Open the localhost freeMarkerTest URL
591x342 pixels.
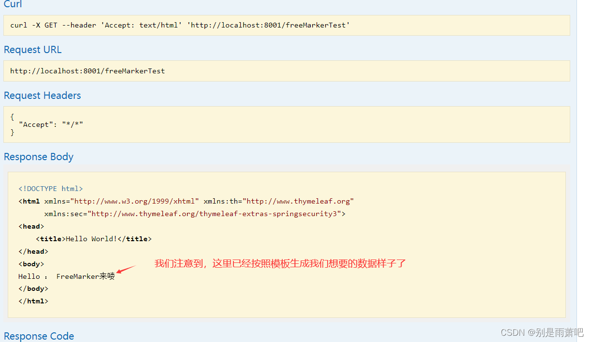click(x=88, y=70)
